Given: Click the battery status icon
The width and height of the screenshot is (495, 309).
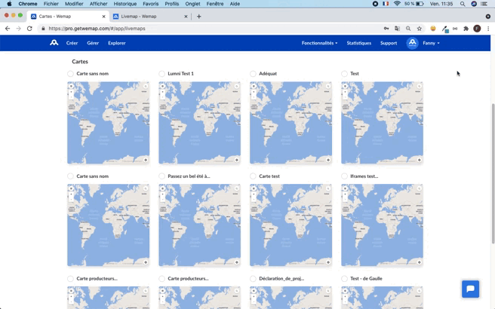Looking at the screenshot, I should [x=420, y=4].
